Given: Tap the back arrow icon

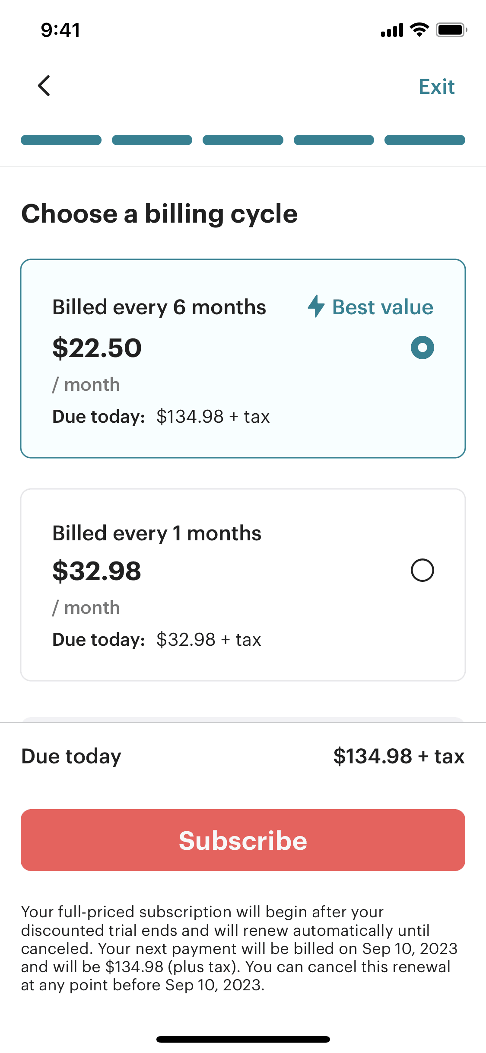Looking at the screenshot, I should [x=44, y=86].
